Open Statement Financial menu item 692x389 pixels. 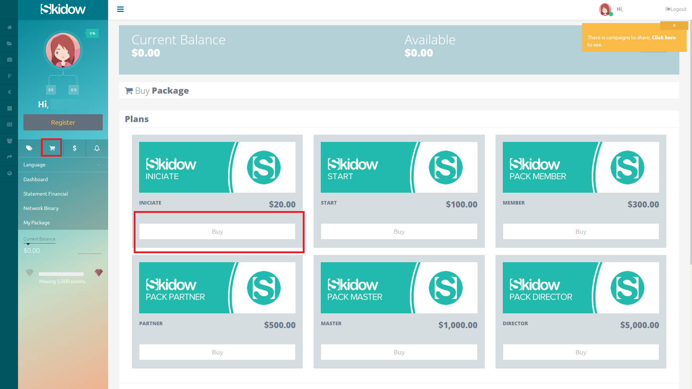click(x=46, y=194)
